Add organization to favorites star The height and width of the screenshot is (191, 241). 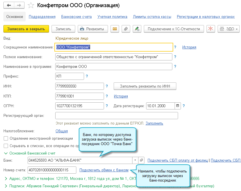31,5
